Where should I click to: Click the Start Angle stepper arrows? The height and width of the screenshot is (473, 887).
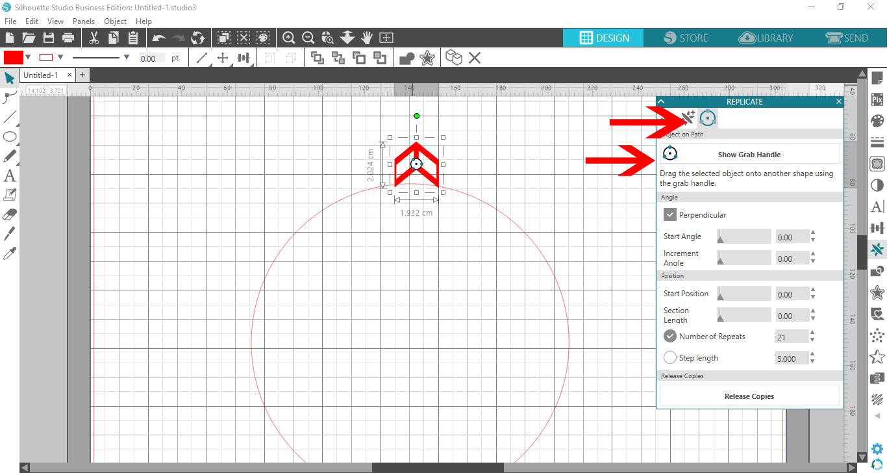813,236
